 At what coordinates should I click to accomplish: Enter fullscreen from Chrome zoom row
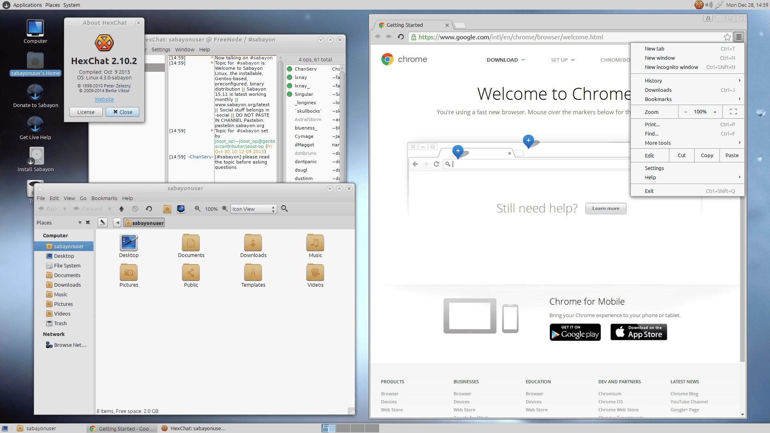(734, 112)
